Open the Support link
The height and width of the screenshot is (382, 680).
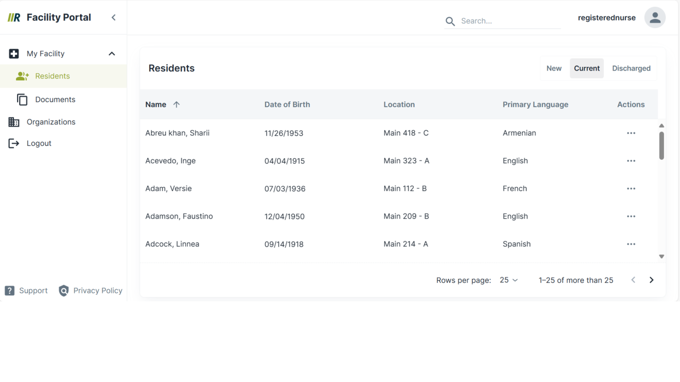coord(26,291)
